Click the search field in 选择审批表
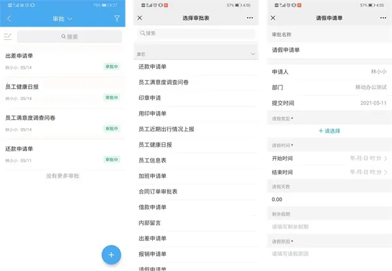392x271 pixels. click(196, 33)
